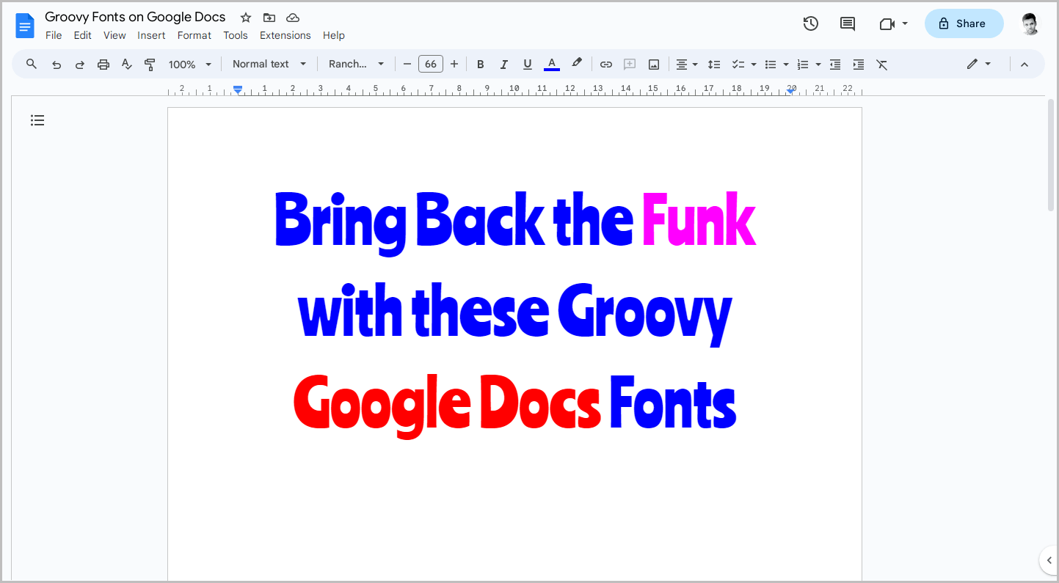
Task: Insert a link into the text
Action: (606, 64)
